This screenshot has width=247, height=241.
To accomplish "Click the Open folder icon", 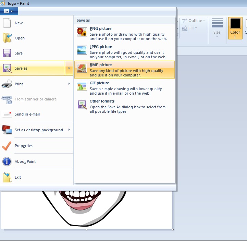I will (7, 38).
